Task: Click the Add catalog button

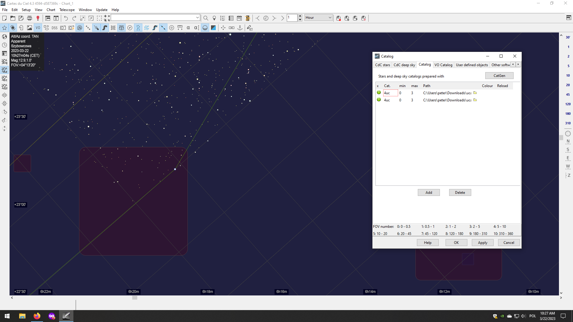Action: pyautogui.click(x=429, y=193)
